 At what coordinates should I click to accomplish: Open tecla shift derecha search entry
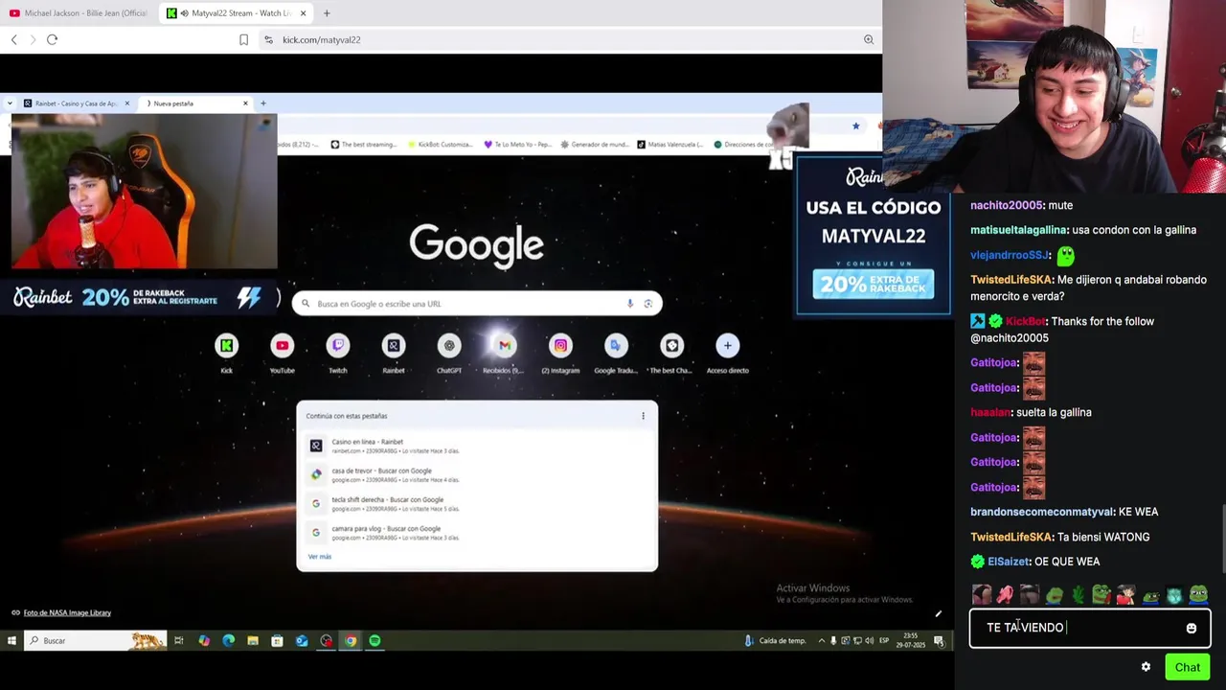click(476, 503)
